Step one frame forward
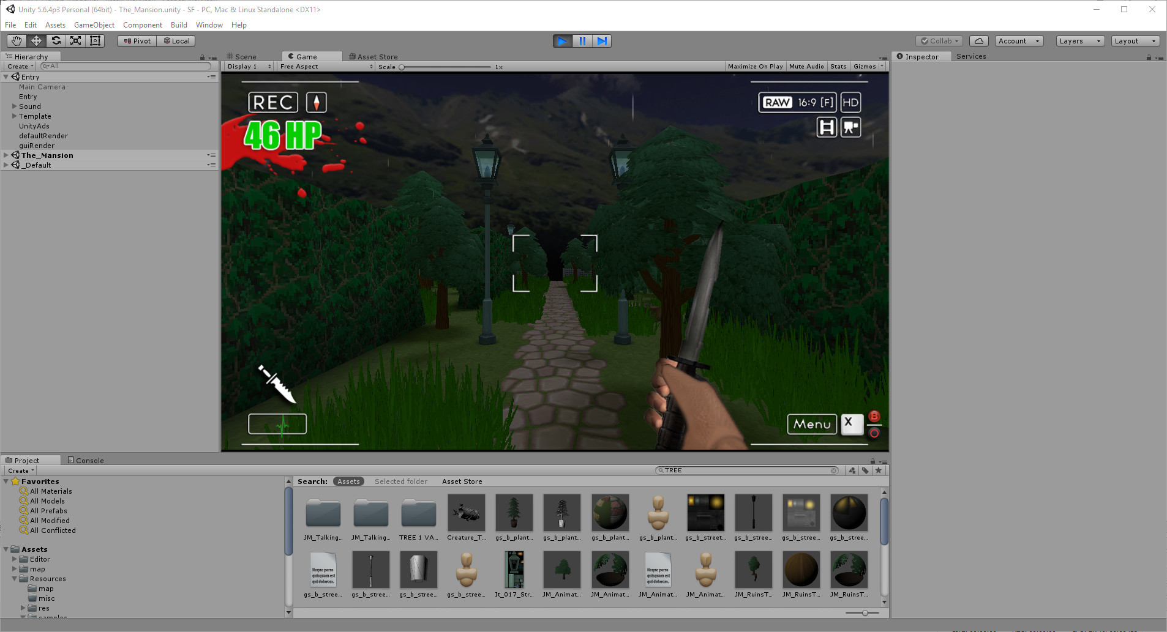Screen dimensions: 1167x632 coord(602,40)
